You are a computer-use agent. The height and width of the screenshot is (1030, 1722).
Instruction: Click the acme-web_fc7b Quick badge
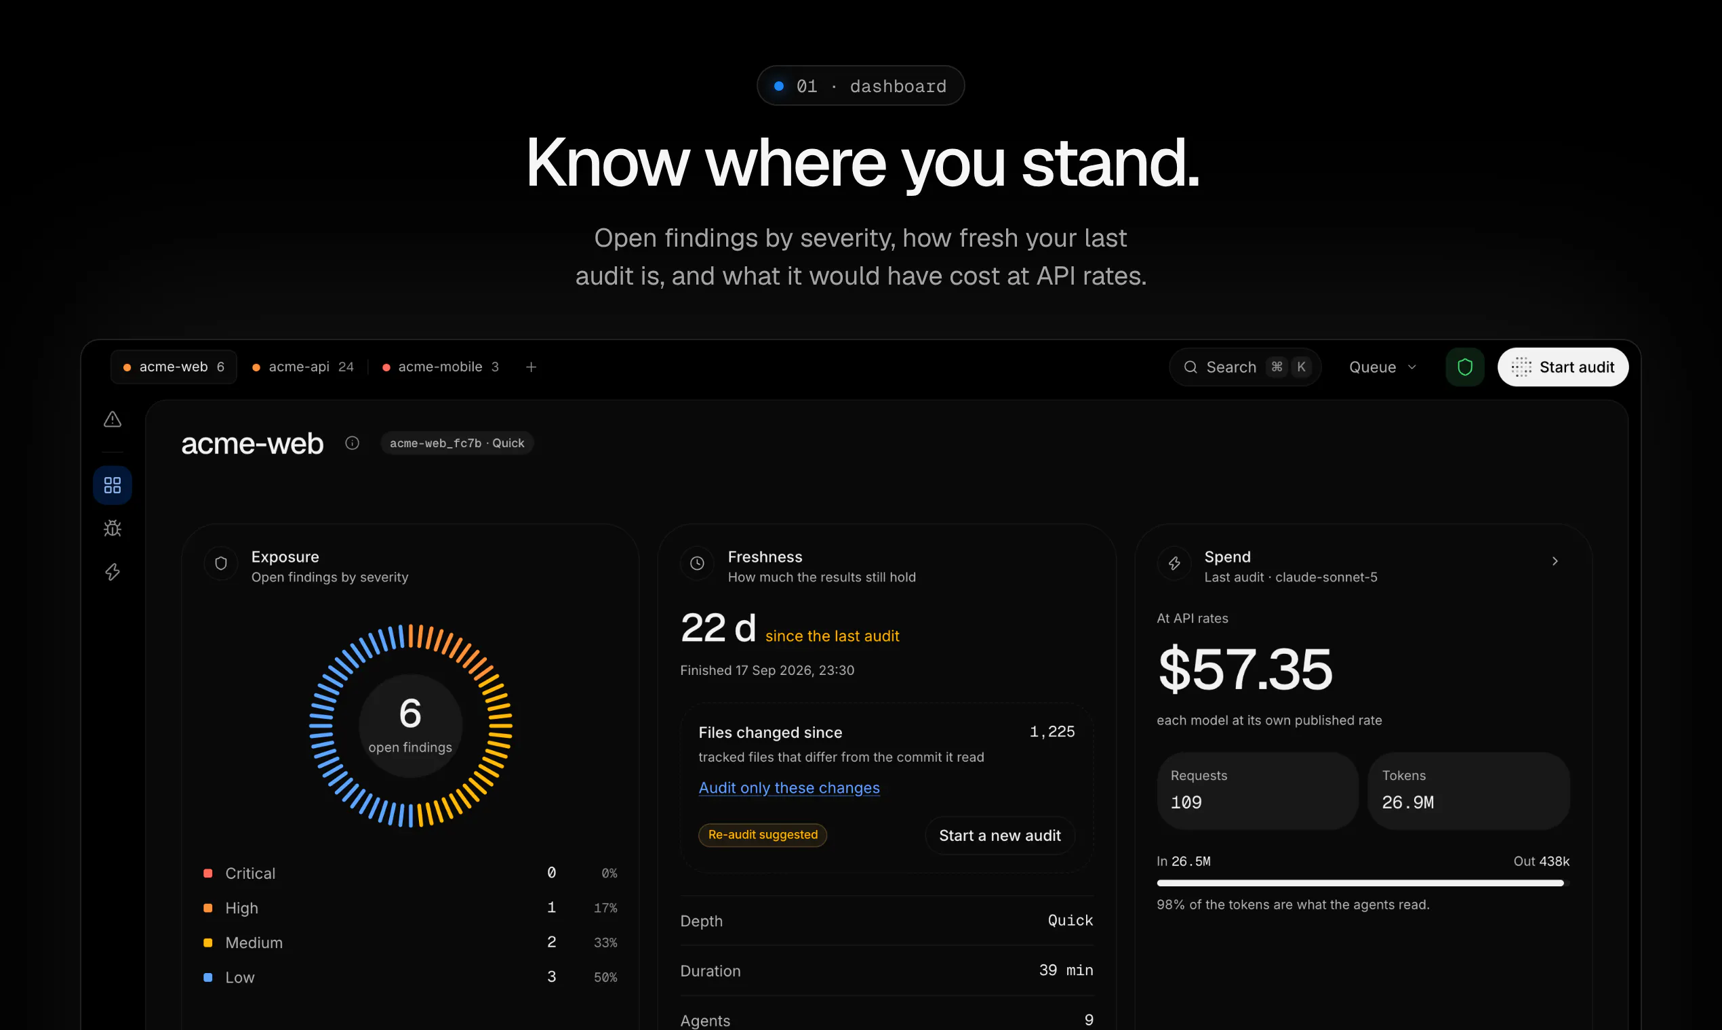(x=457, y=442)
